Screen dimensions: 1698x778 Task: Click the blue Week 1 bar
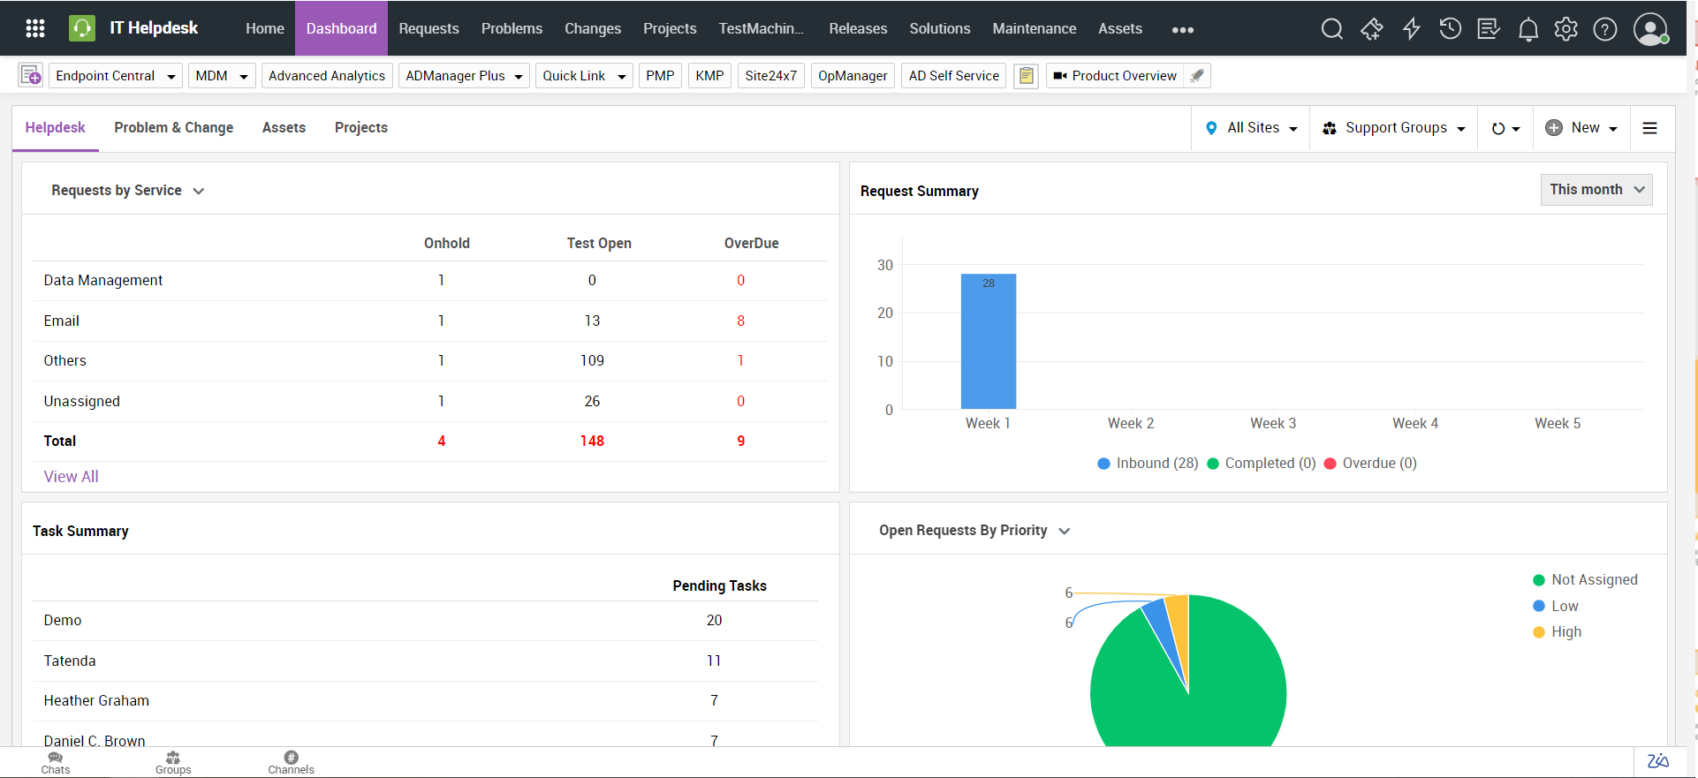[988, 344]
